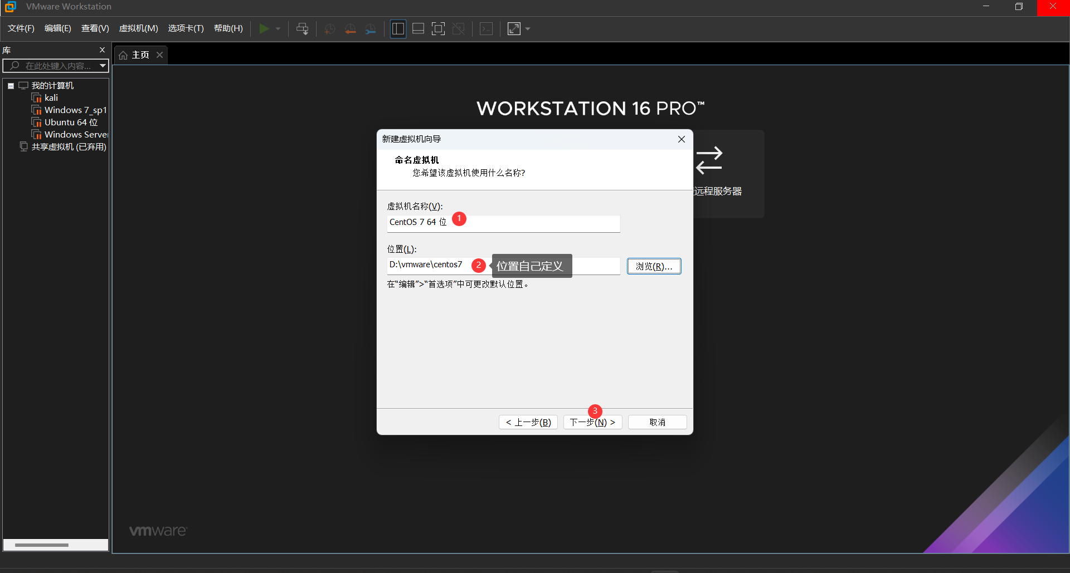Open the 帮助(H) menu
Viewport: 1070px width, 573px height.
click(x=228, y=28)
